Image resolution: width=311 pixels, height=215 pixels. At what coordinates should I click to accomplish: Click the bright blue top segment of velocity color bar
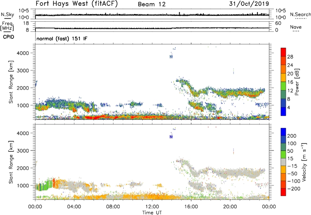tap(283, 132)
